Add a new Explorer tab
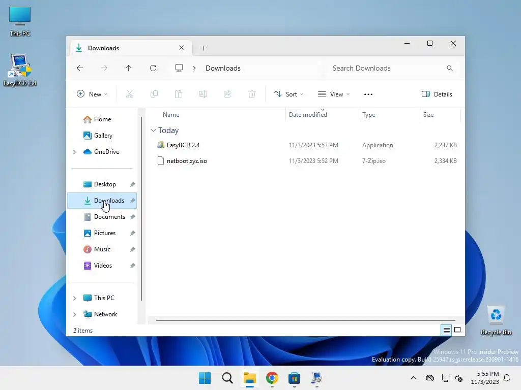The height and width of the screenshot is (390, 521). 204,48
